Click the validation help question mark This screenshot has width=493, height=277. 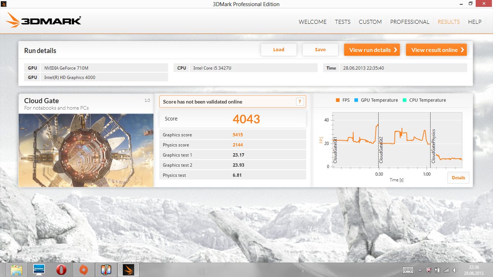click(x=300, y=102)
